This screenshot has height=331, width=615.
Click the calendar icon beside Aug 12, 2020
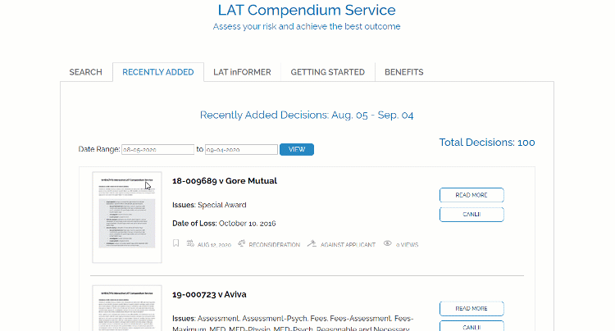(x=190, y=243)
